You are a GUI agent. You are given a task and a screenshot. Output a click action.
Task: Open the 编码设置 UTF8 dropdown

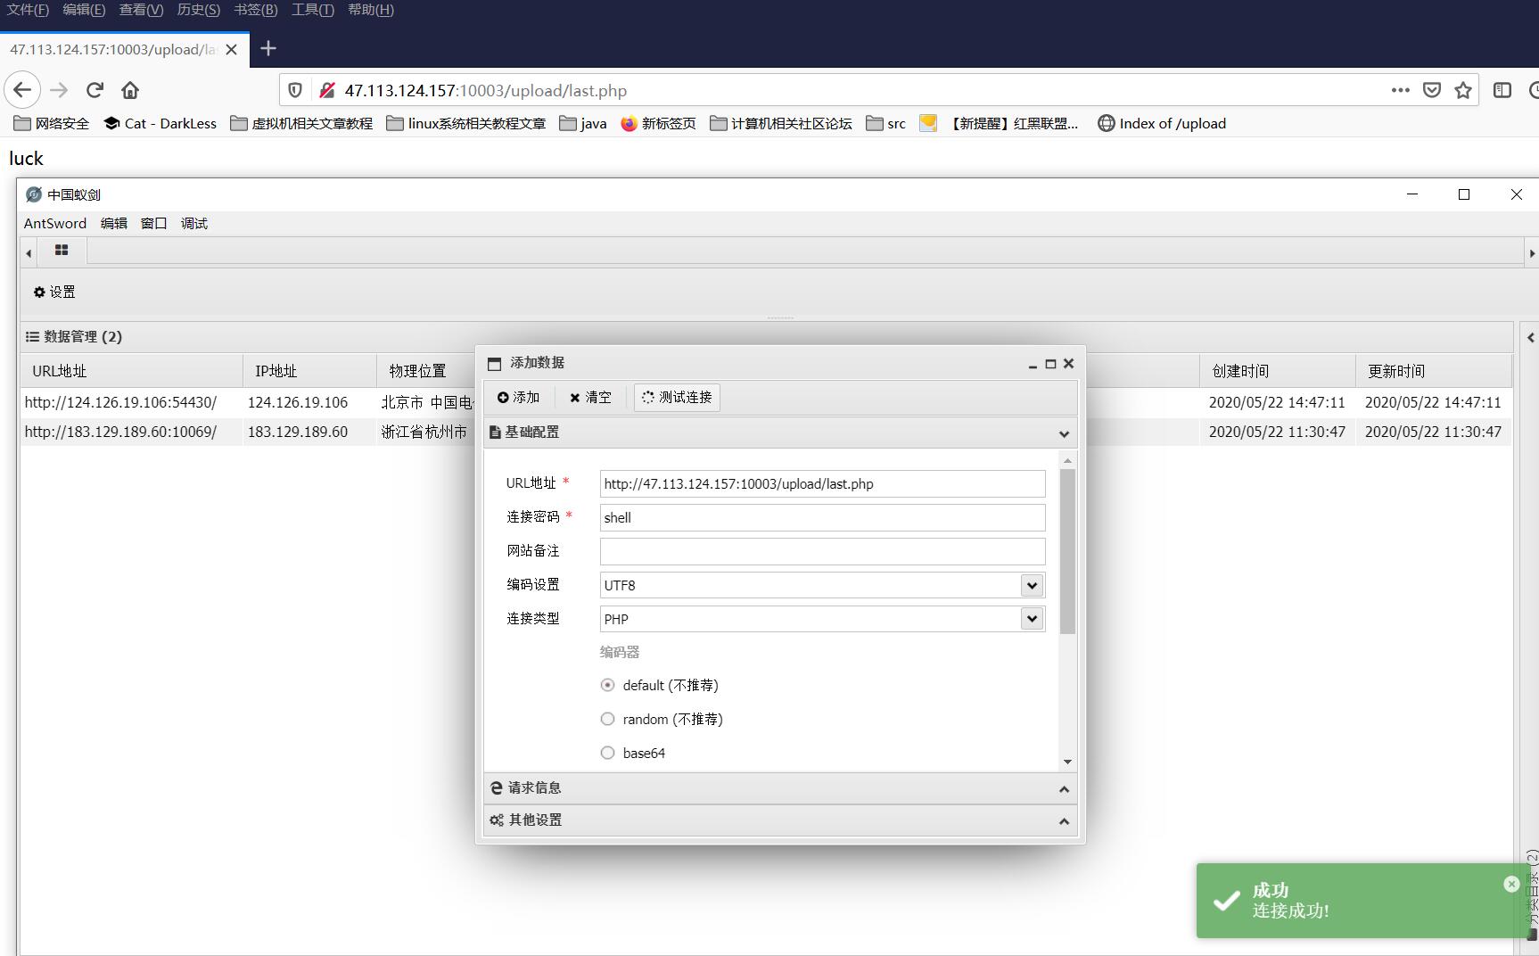[x=1032, y=585]
